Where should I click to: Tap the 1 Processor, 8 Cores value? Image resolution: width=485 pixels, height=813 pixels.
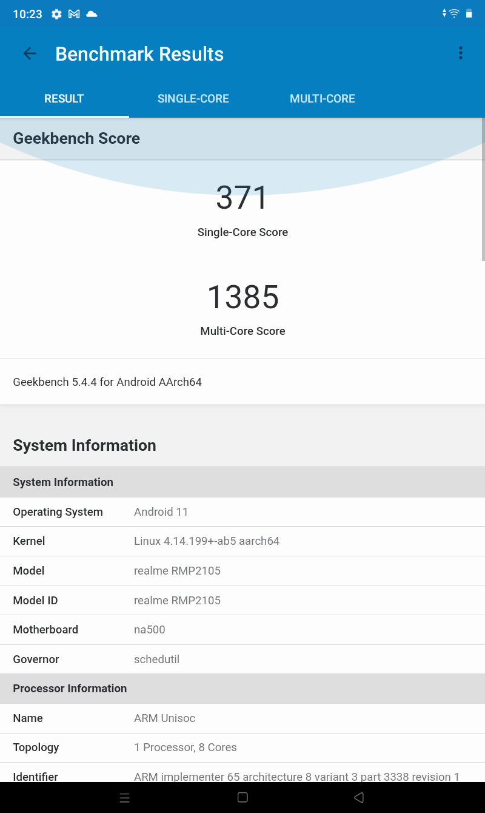[186, 747]
